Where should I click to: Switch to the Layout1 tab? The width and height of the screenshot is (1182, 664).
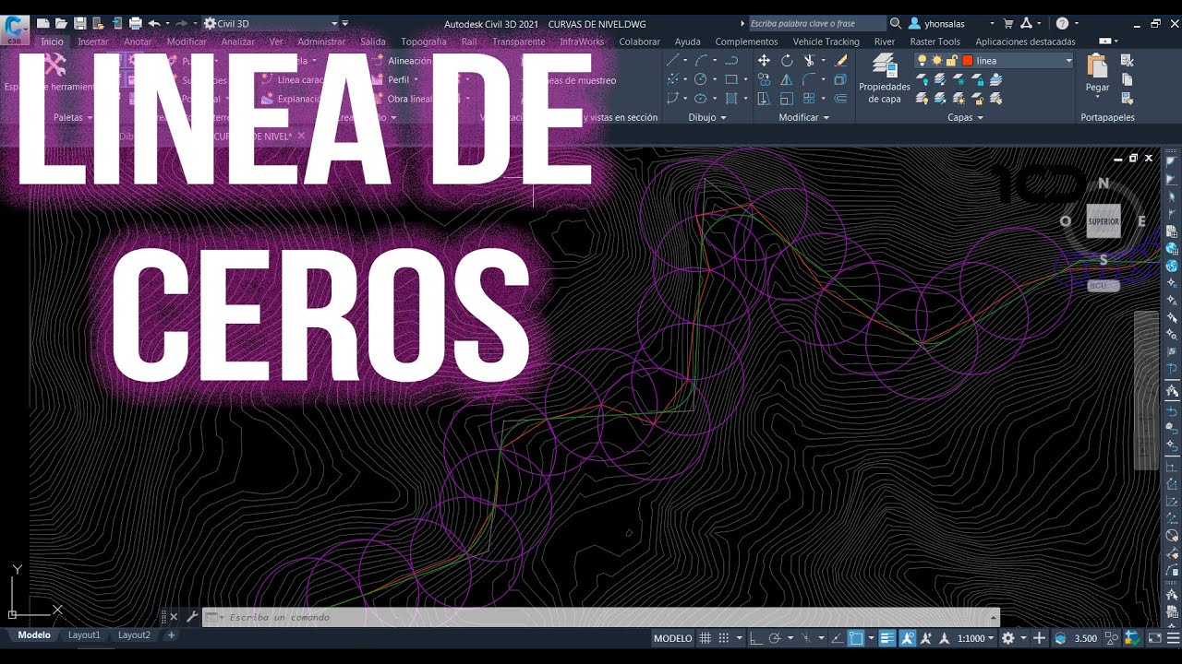point(84,635)
